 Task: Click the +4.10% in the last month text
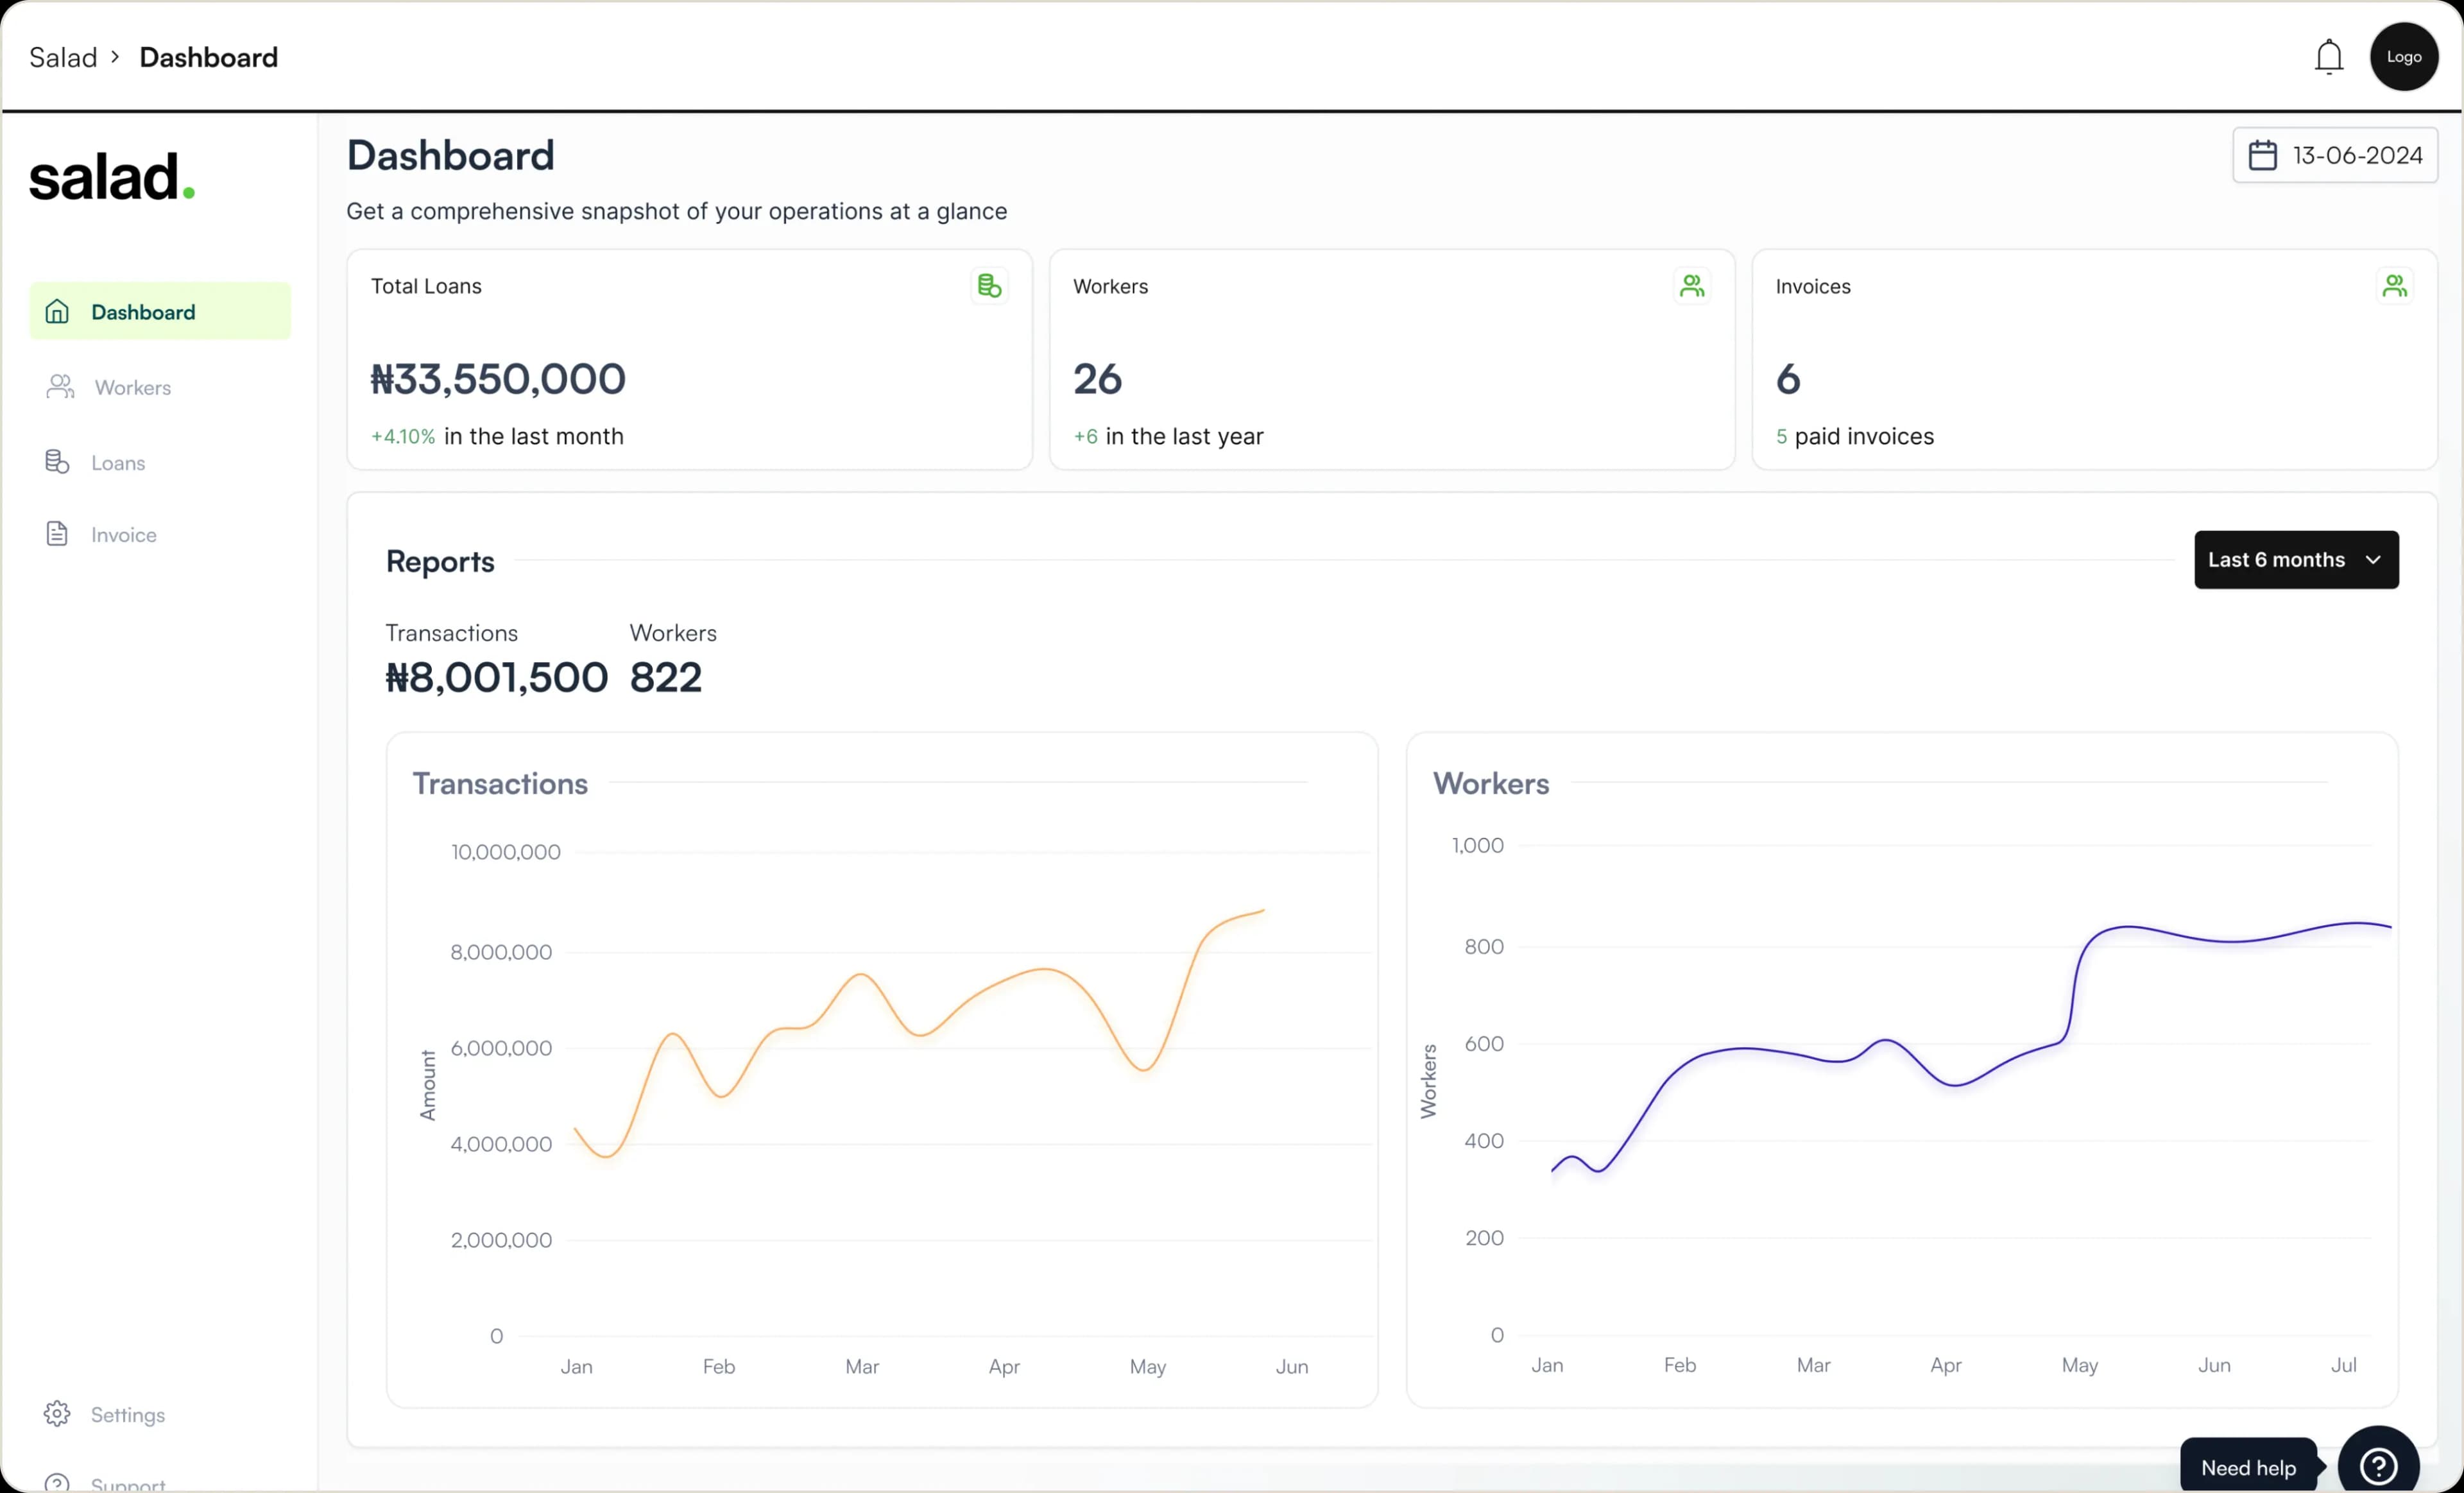497,436
